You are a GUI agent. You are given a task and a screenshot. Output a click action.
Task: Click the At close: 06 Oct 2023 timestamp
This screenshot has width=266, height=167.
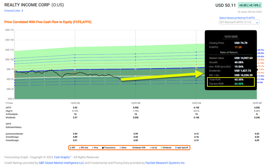click(249, 12)
